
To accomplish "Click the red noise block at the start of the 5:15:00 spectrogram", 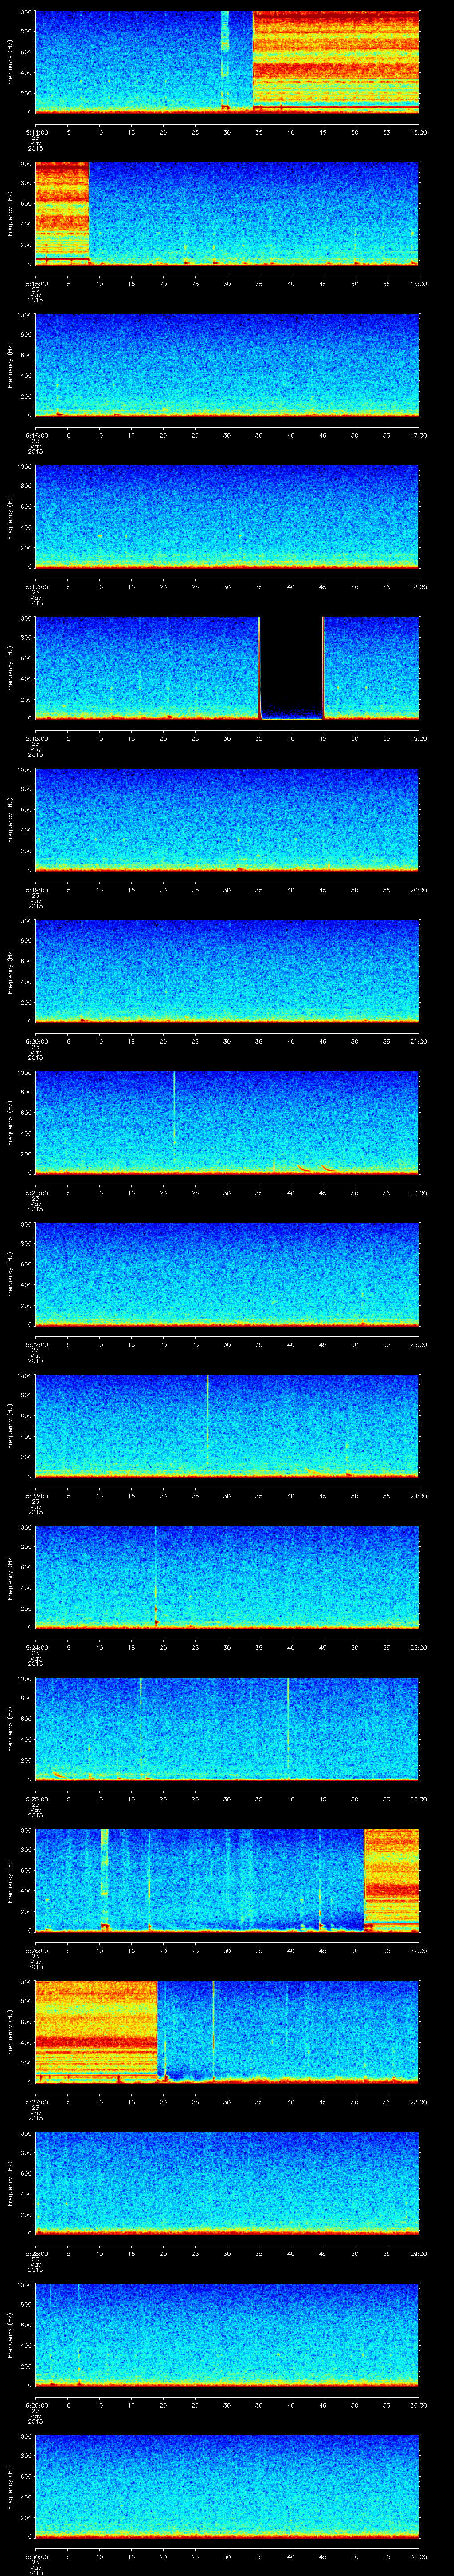I will pyautogui.click(x=62, y=213).
